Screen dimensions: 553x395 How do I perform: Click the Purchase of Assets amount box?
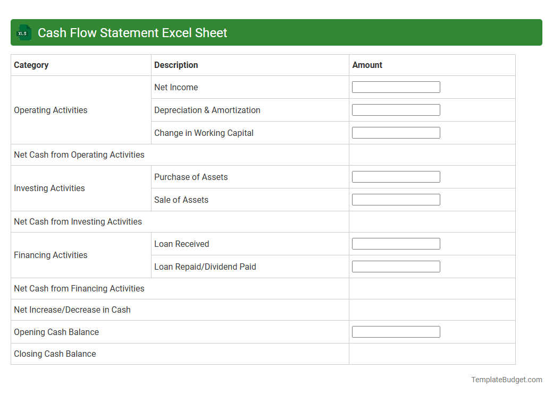[396, 176]
